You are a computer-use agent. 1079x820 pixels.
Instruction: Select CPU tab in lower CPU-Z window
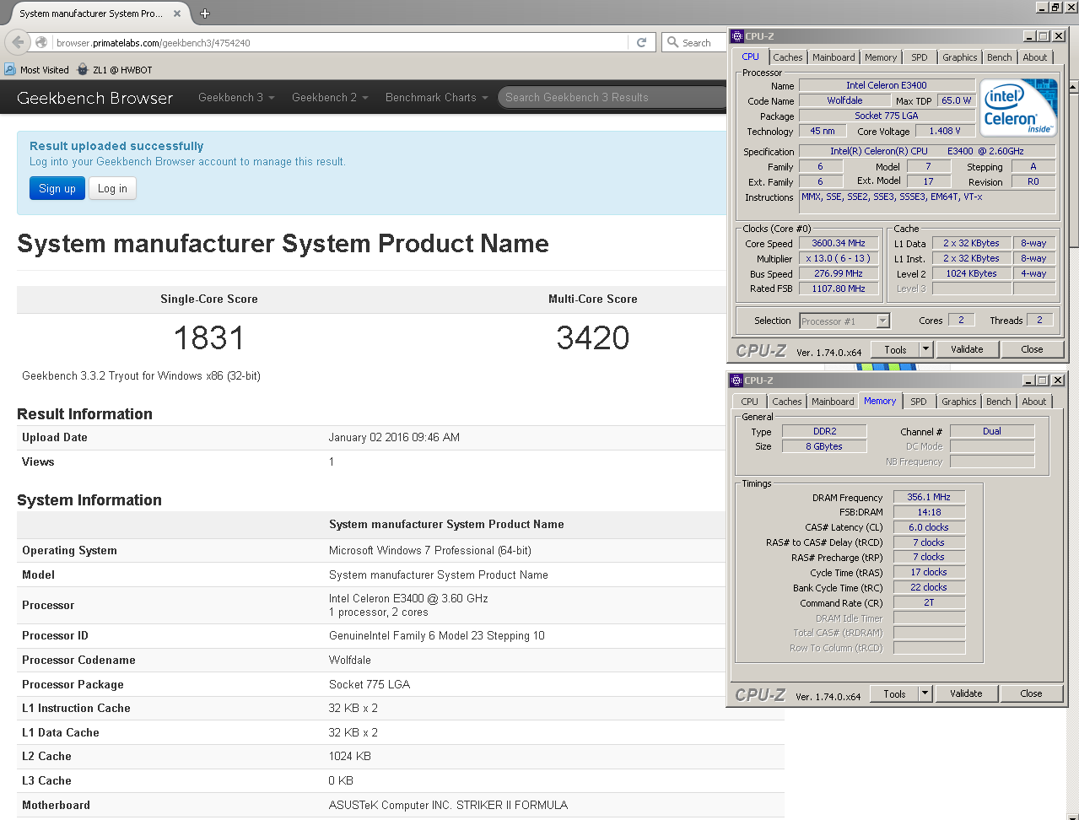750,402
